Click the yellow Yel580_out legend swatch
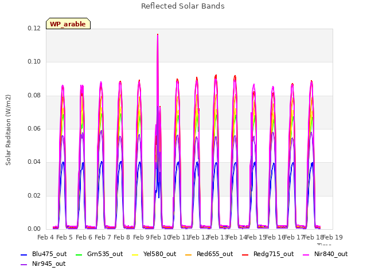The height and width of the screenshot is (275, 367). tap(135, 254)
